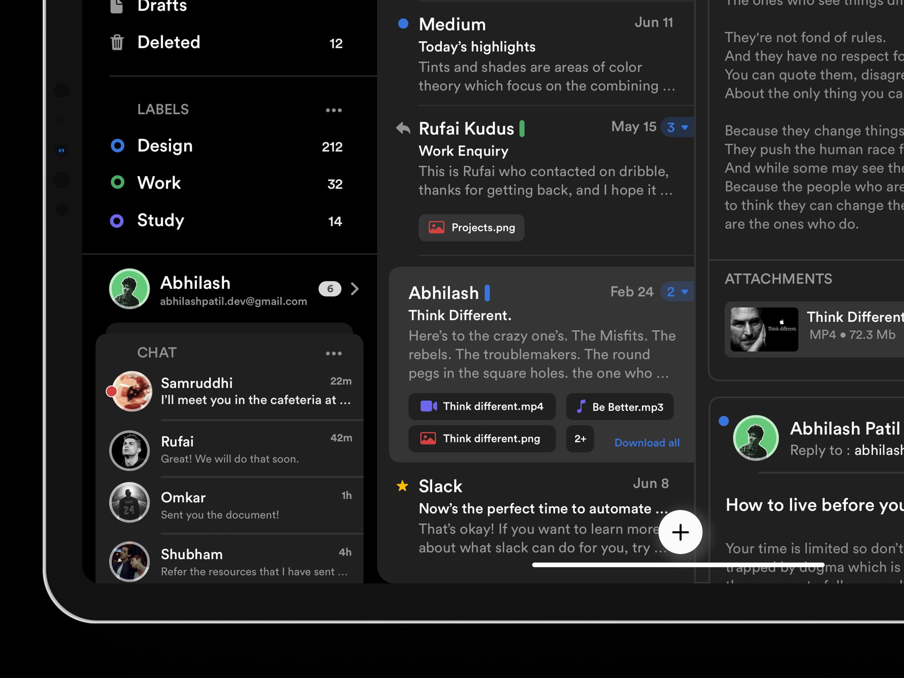
Task: Open the Think different.mp4 video attachment
Action: pos(482,406)
